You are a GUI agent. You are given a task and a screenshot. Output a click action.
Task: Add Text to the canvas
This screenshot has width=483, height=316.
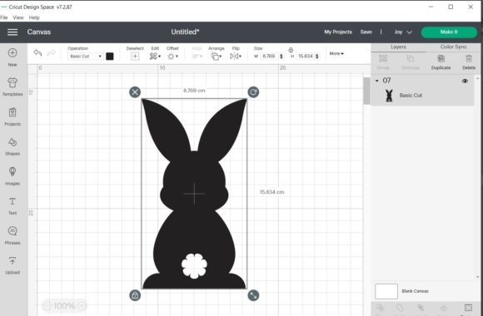pyautogui.click(x=12, y=206)
